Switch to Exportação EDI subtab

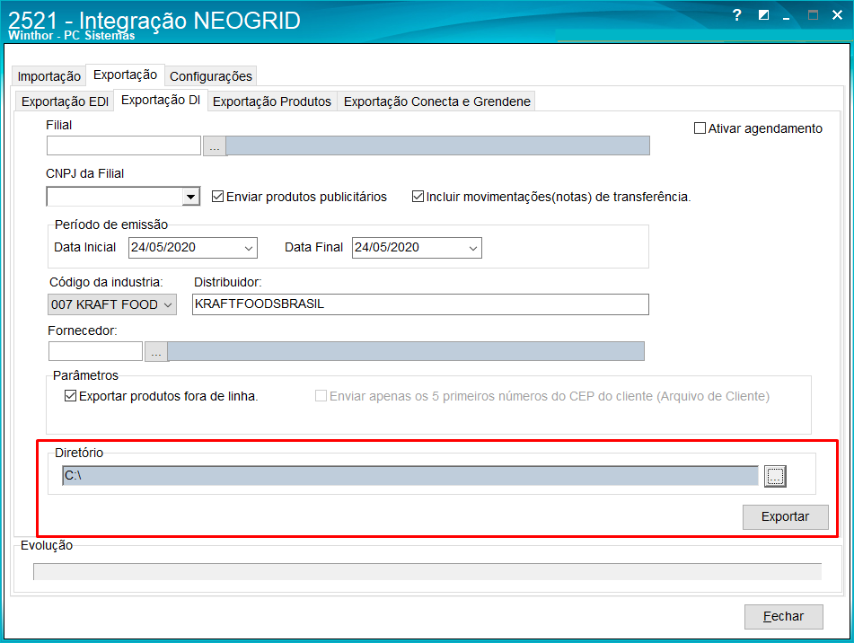tap(65, 101)
